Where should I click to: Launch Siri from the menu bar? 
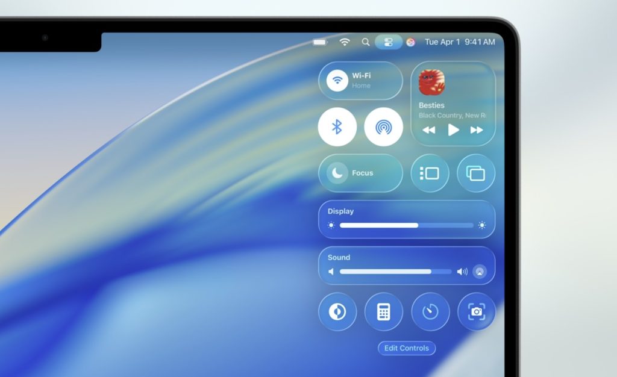(410, 42)
